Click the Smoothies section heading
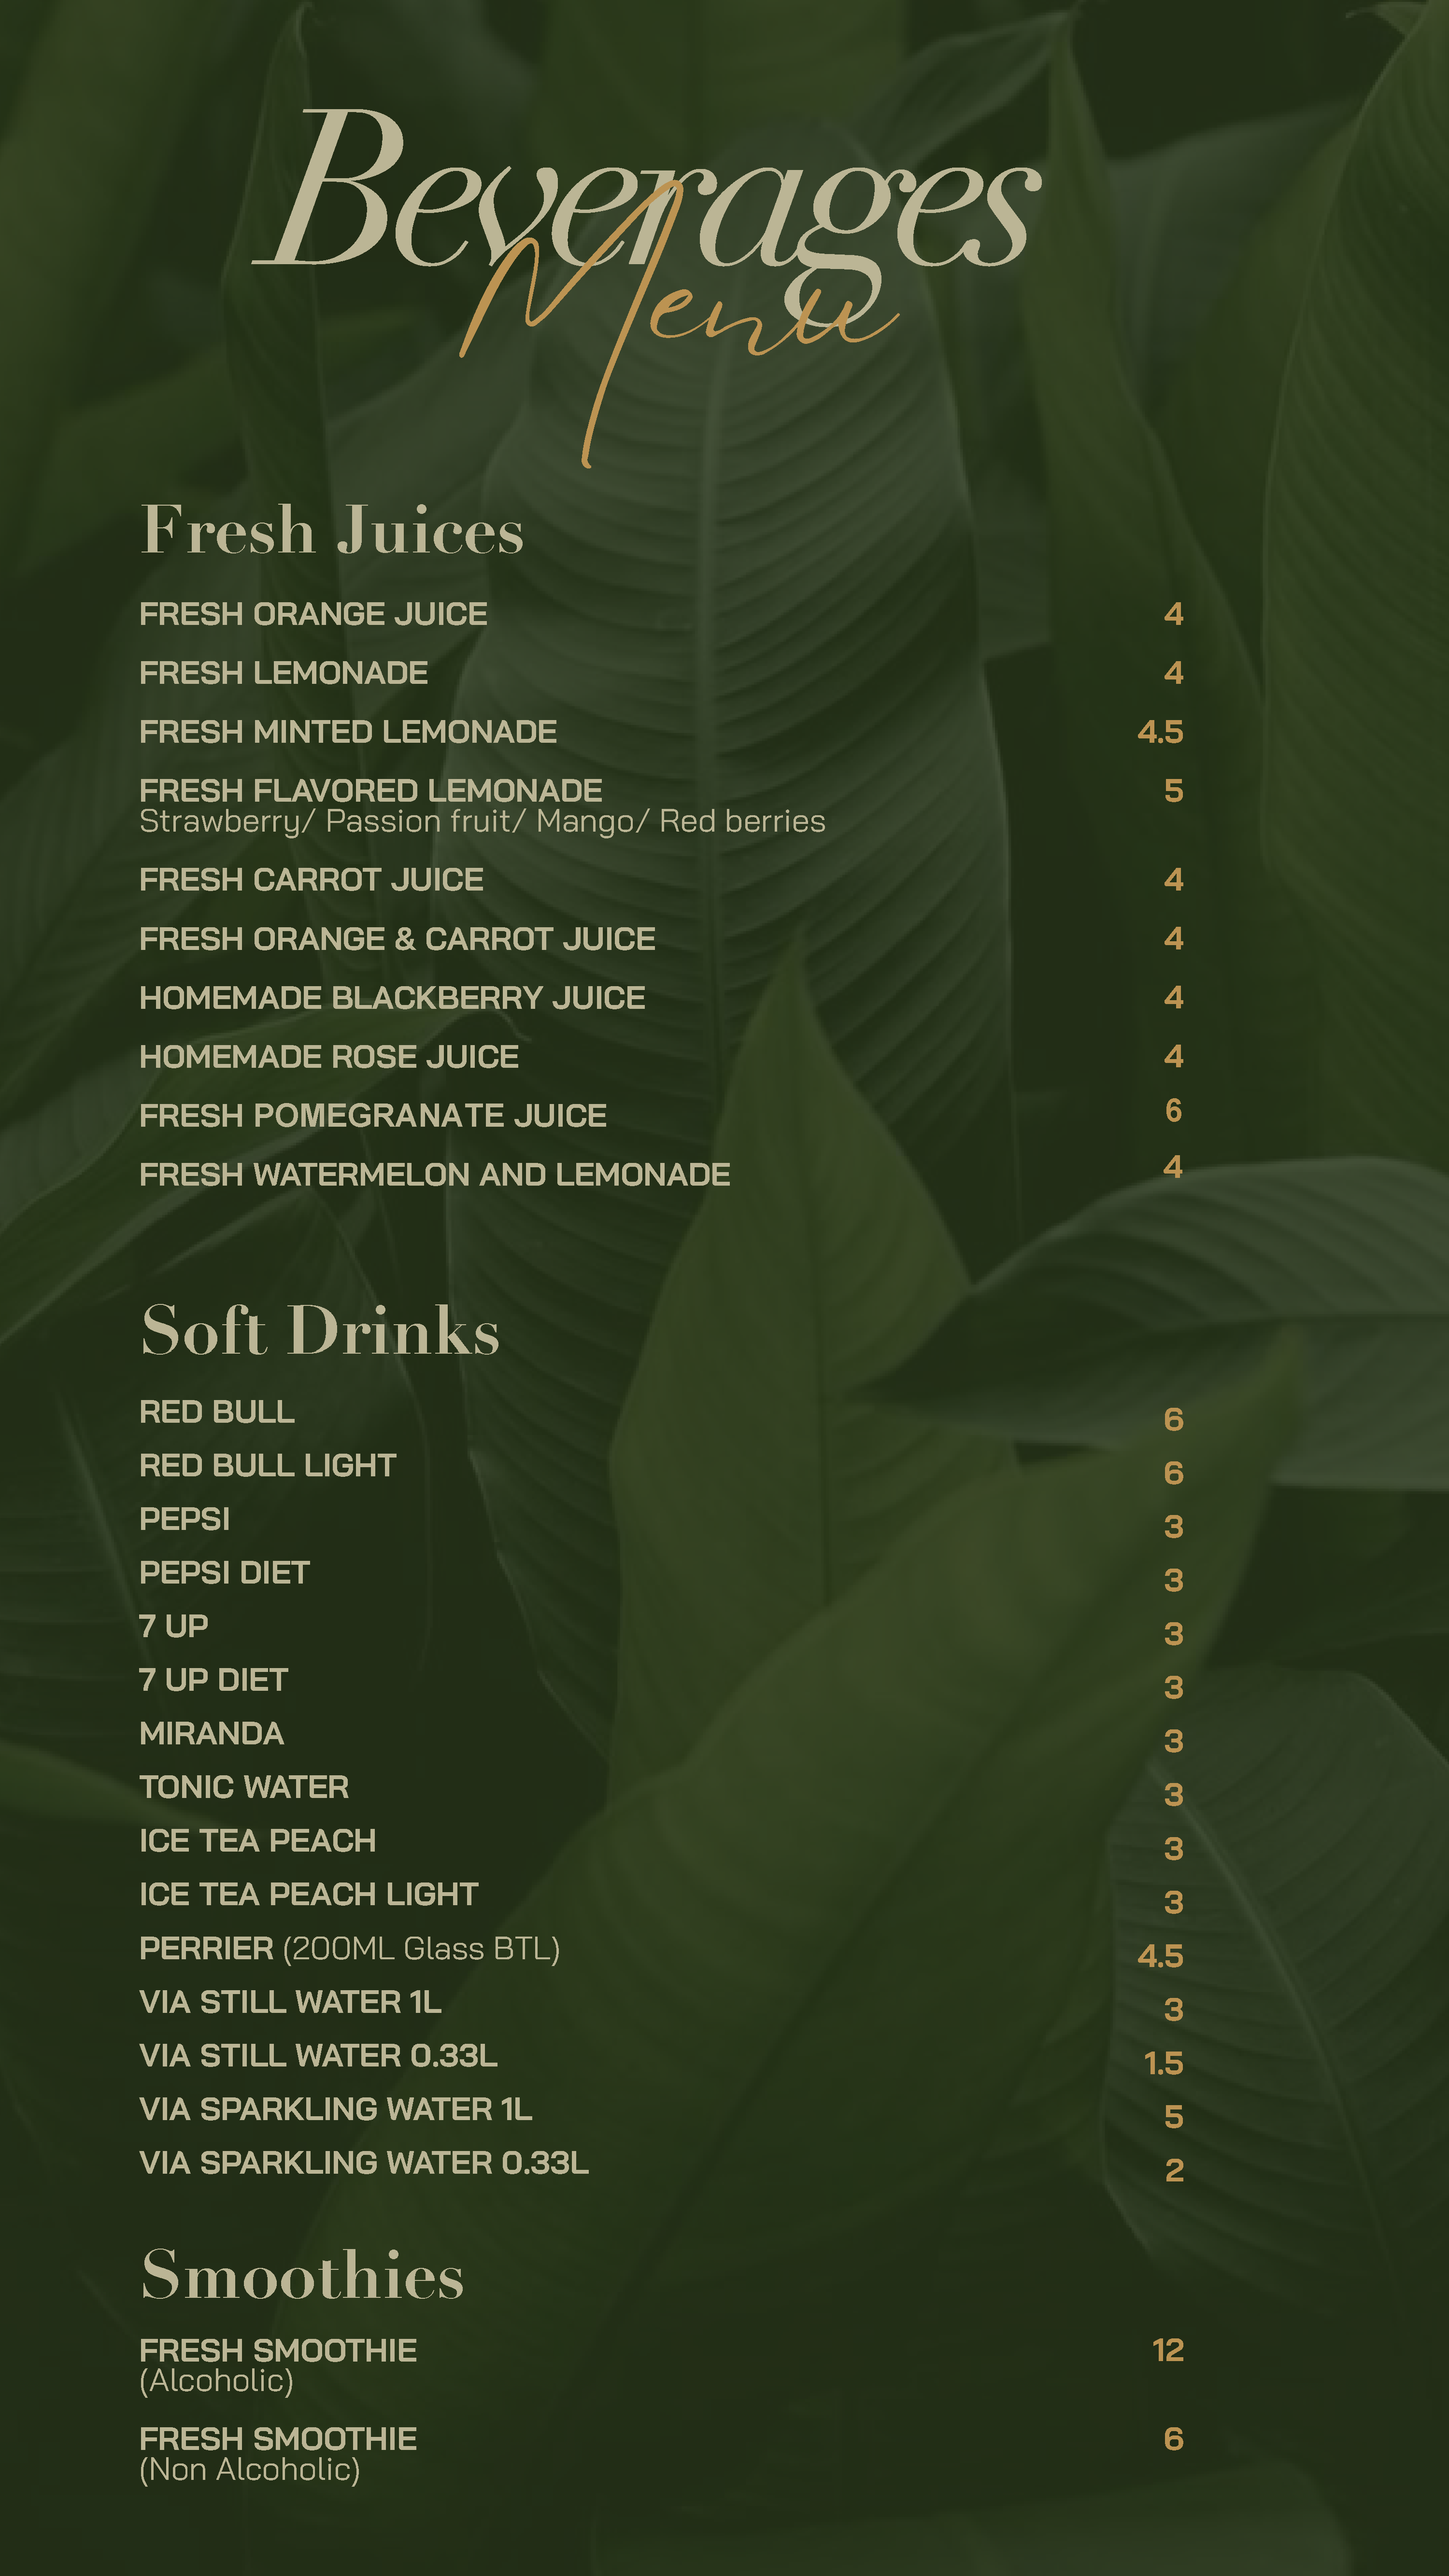Viewport: 1449px width, 2576px height. coord(302,2276)
